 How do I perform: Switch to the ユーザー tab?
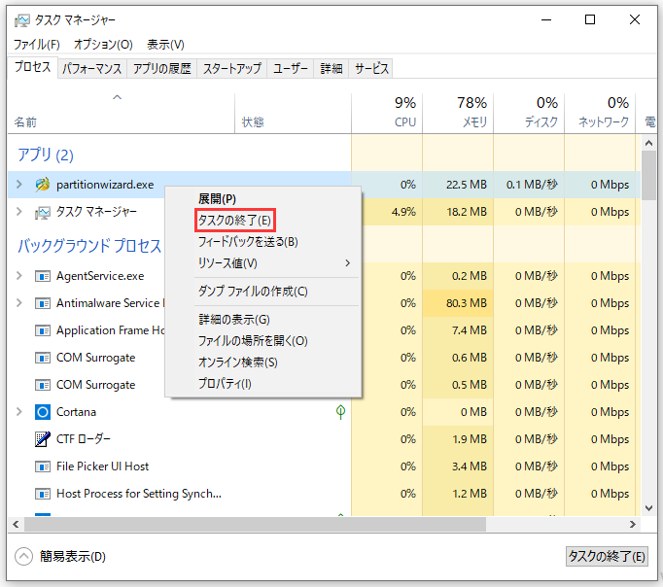(x=290, y=68)
